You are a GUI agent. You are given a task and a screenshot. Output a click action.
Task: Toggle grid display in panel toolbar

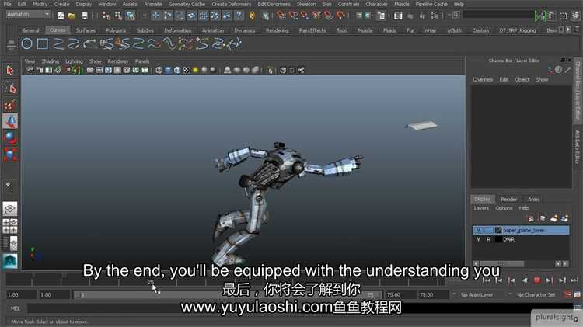tap(90, 70)
